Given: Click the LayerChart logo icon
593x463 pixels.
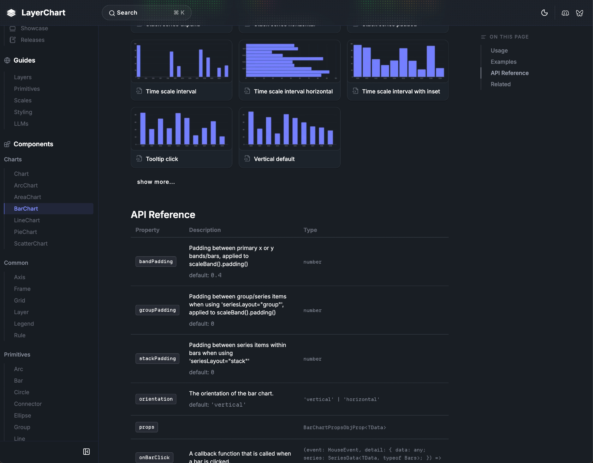Looking at the screenshot, I should [x=11, y=13].
